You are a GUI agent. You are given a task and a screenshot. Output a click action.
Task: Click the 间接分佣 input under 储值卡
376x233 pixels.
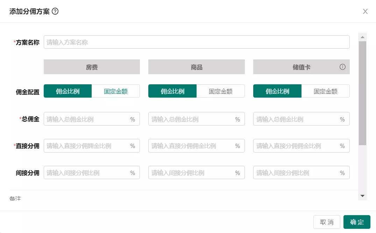(297, 172)
